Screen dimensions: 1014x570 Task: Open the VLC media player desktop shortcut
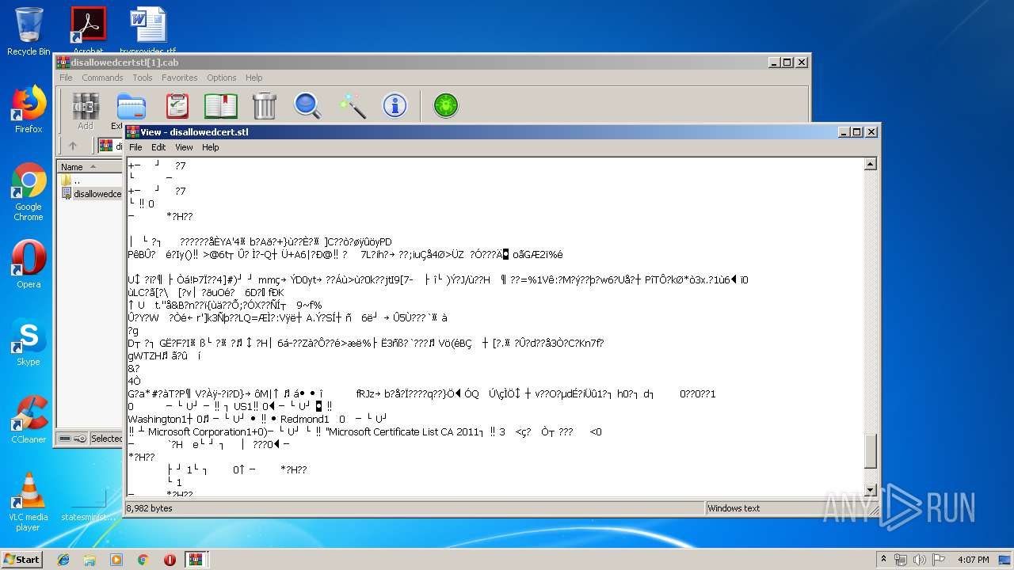[x=29, y=502]
